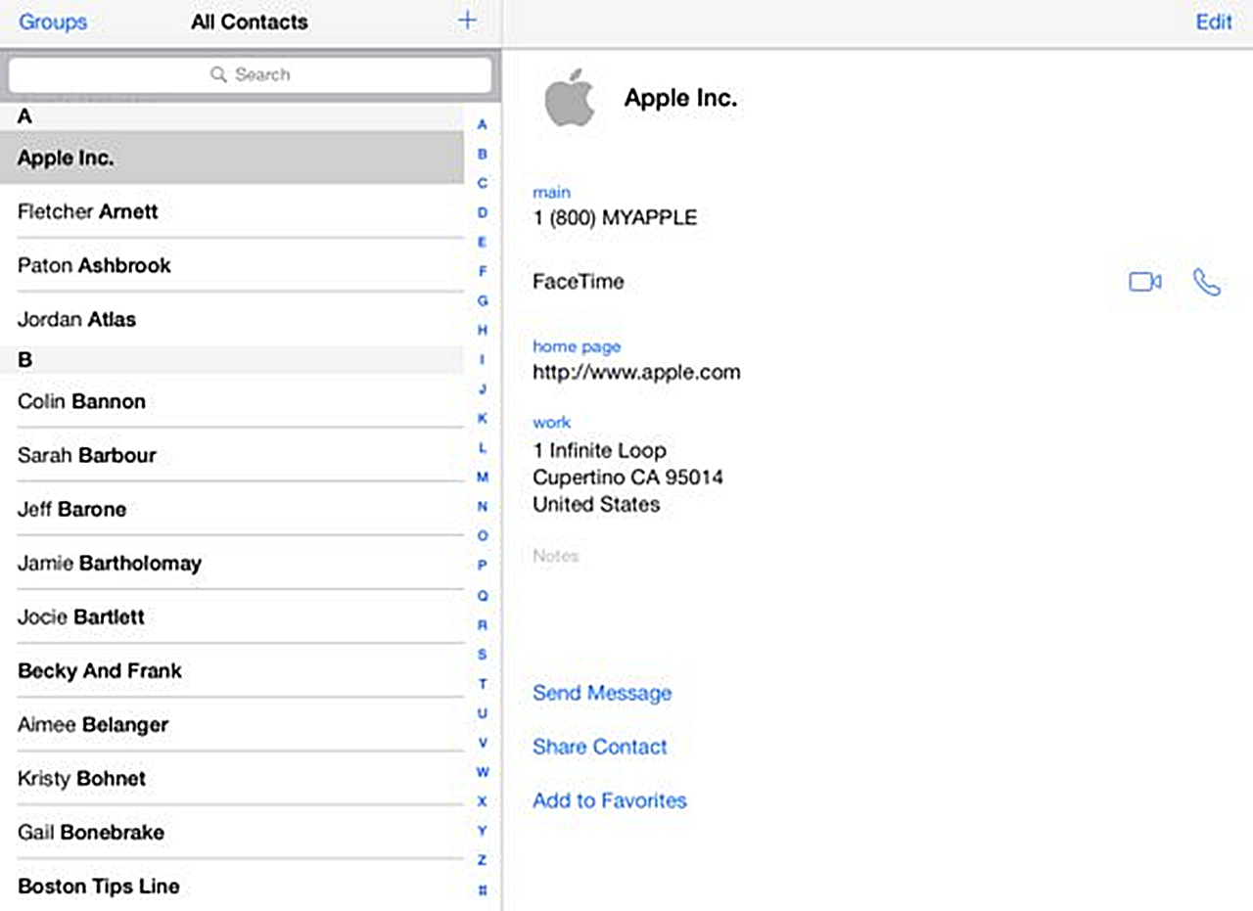Jump to letter S in index

(x=482, y=654)
